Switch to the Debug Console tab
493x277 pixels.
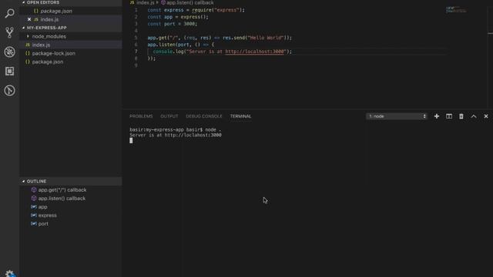click(x=203, y=116)
